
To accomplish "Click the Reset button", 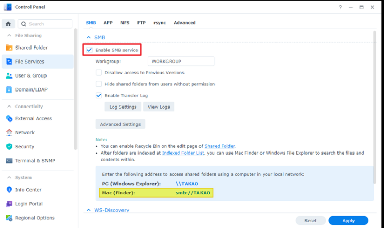I will coord(311,221).
